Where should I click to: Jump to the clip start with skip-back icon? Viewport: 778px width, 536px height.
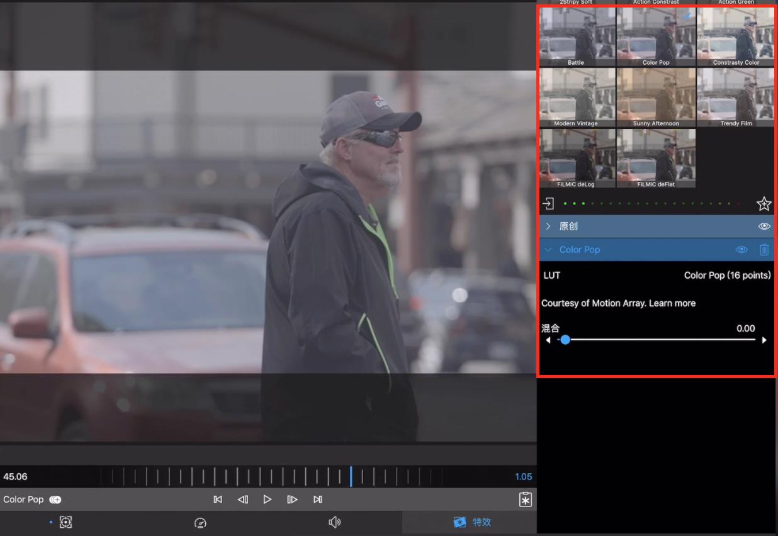pyautogui.click(x=218, y=500)
